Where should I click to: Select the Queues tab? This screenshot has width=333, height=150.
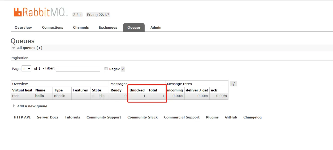134,27
